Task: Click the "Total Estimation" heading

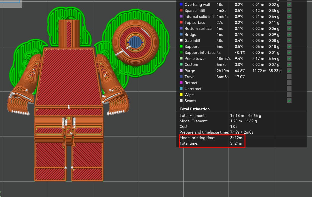Action: click(x=195, y=109)
